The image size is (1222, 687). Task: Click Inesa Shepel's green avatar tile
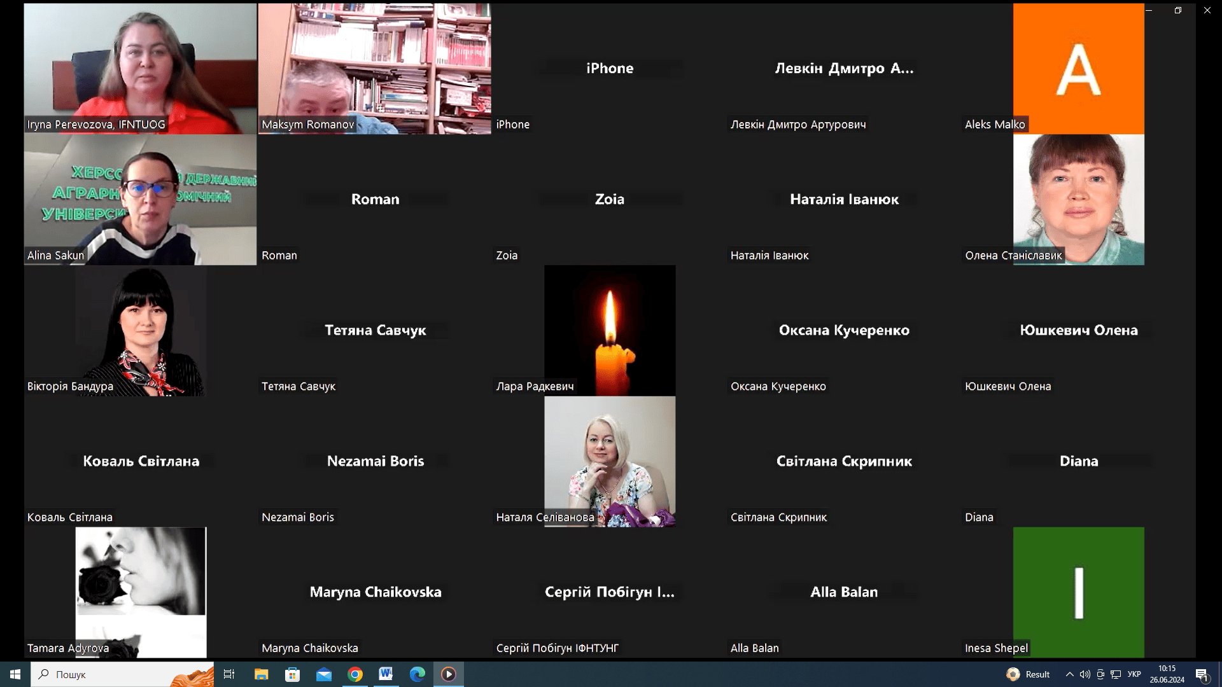pos(1078,592)
